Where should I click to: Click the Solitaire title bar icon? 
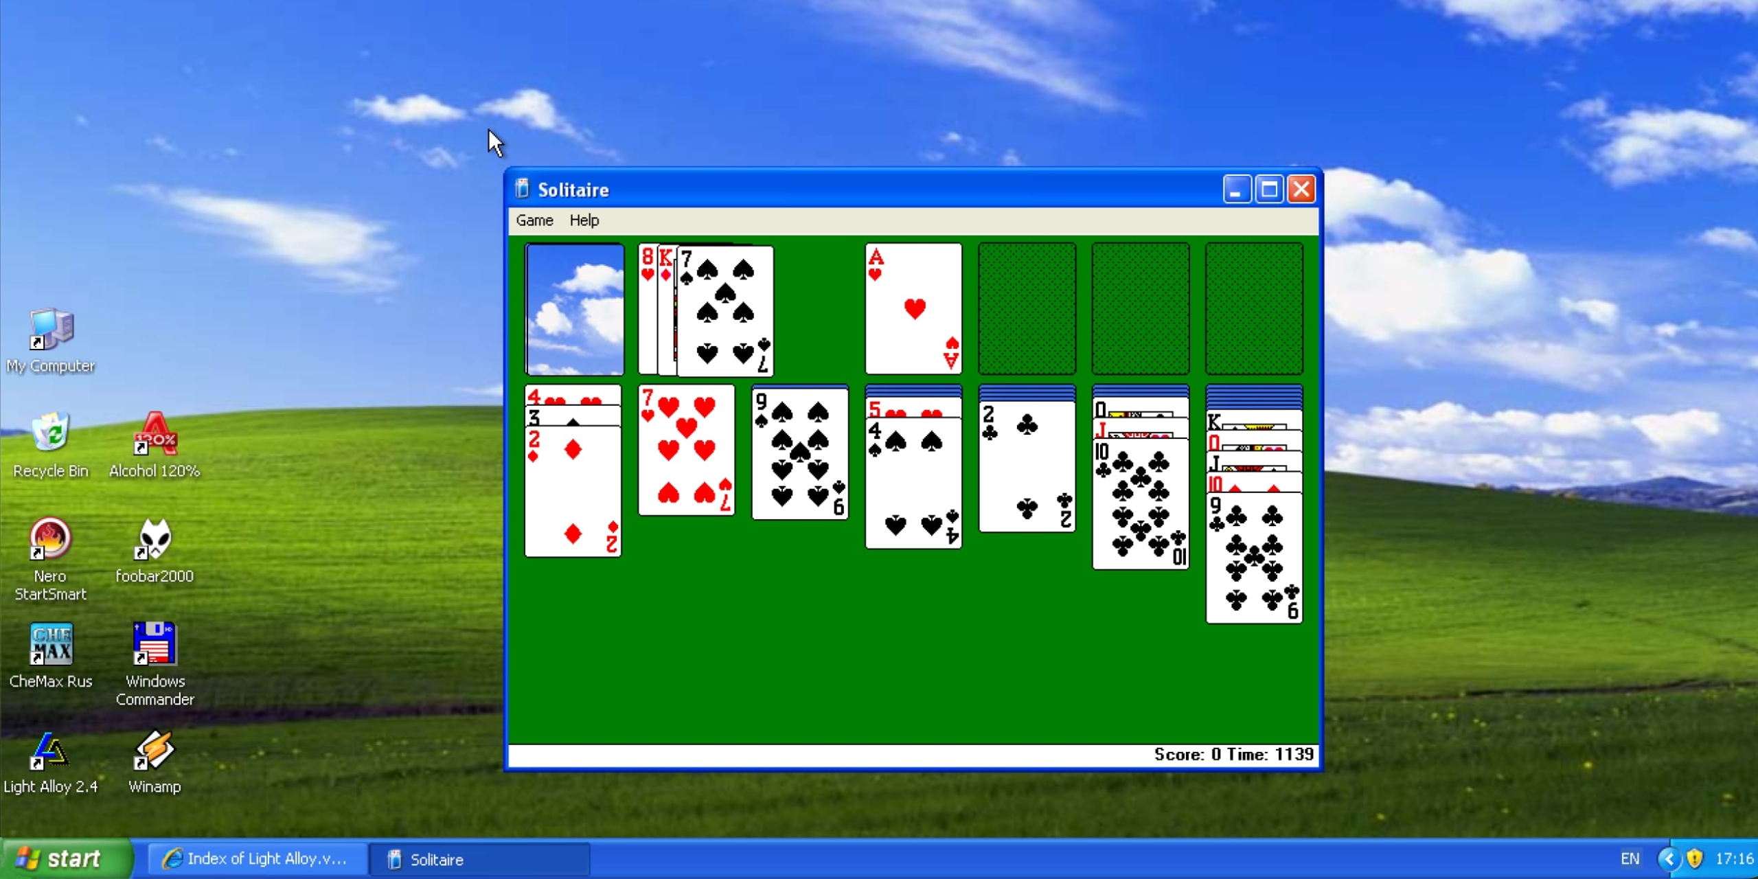coord(523,189)
